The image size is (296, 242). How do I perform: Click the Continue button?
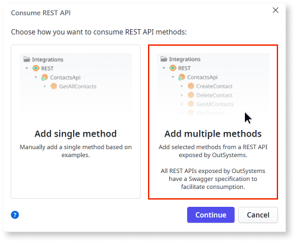tap(210, 215)
